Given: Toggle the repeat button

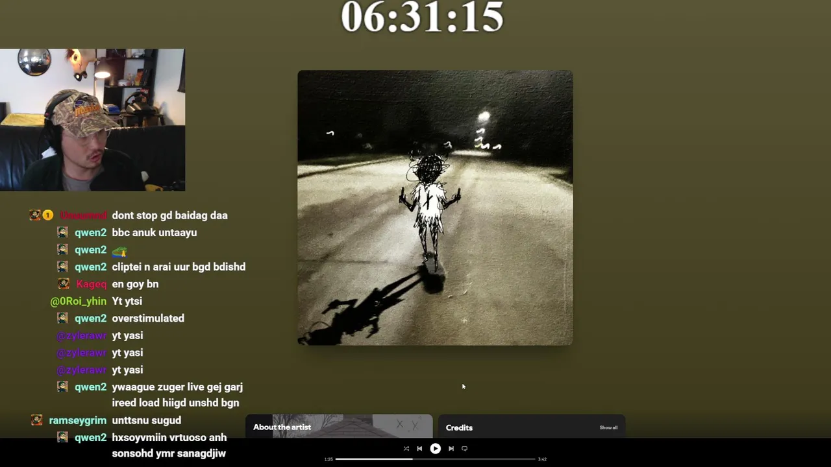Looking at the screenshot, I should 464,448.
